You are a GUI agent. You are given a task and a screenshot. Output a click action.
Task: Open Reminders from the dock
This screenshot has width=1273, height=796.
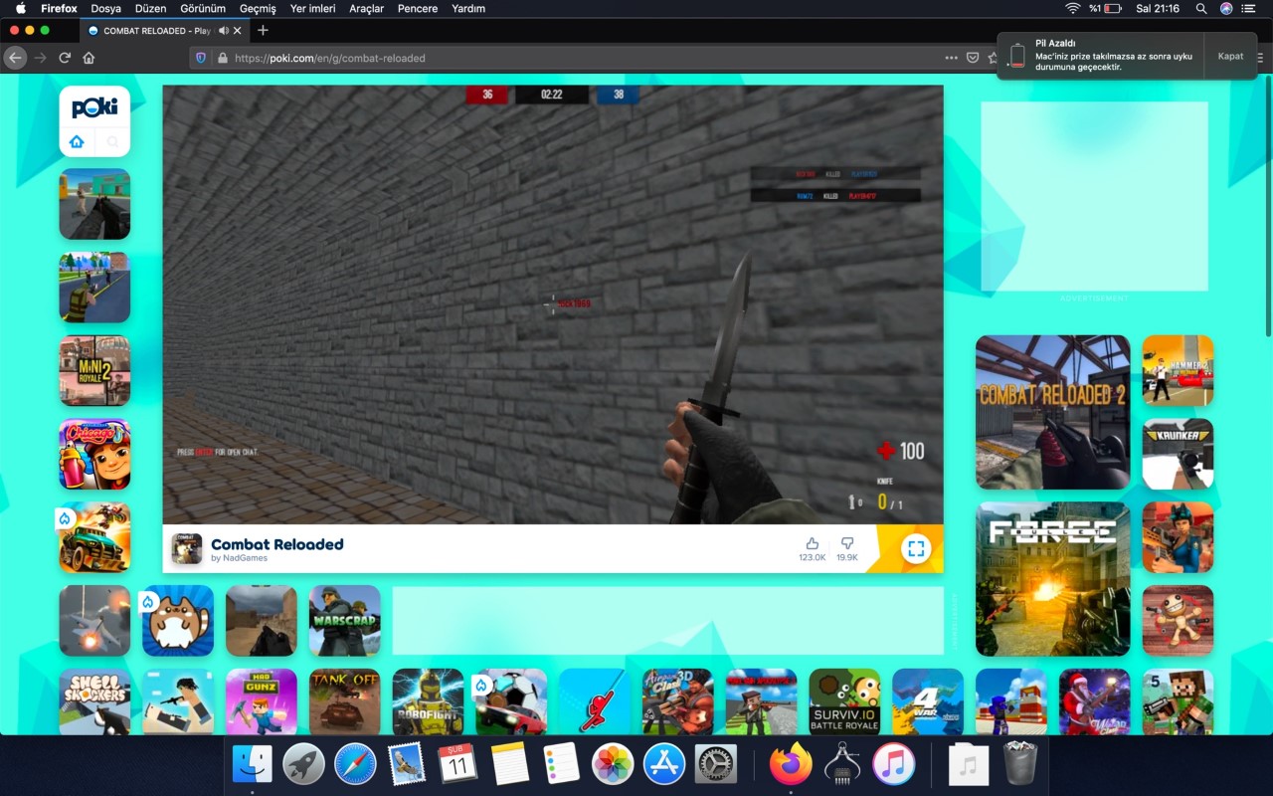(561, 764)
